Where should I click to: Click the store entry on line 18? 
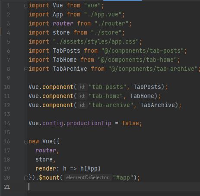coord(44,160)
